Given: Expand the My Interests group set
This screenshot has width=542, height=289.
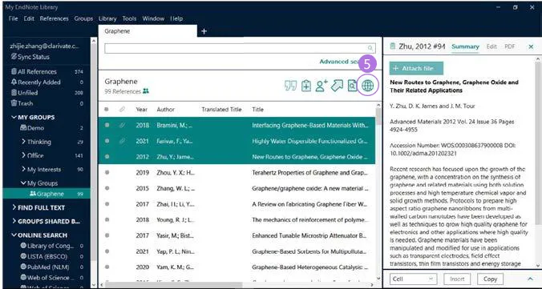Looking at the screenshot, I should click(x=23, y=169).
